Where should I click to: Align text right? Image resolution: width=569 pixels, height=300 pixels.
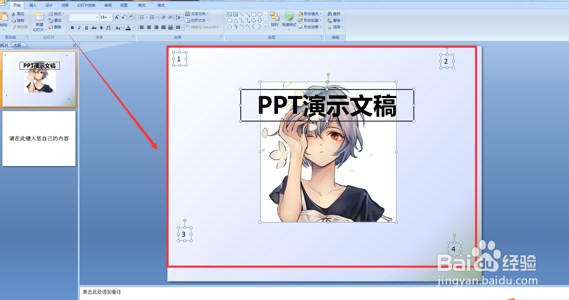(156, 27)
